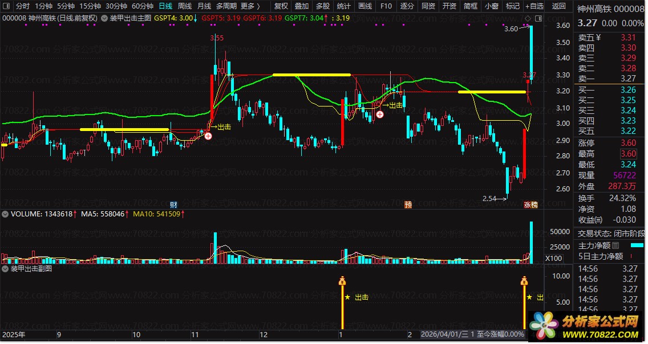Click the 叠加 overlay button

[302, 6]
